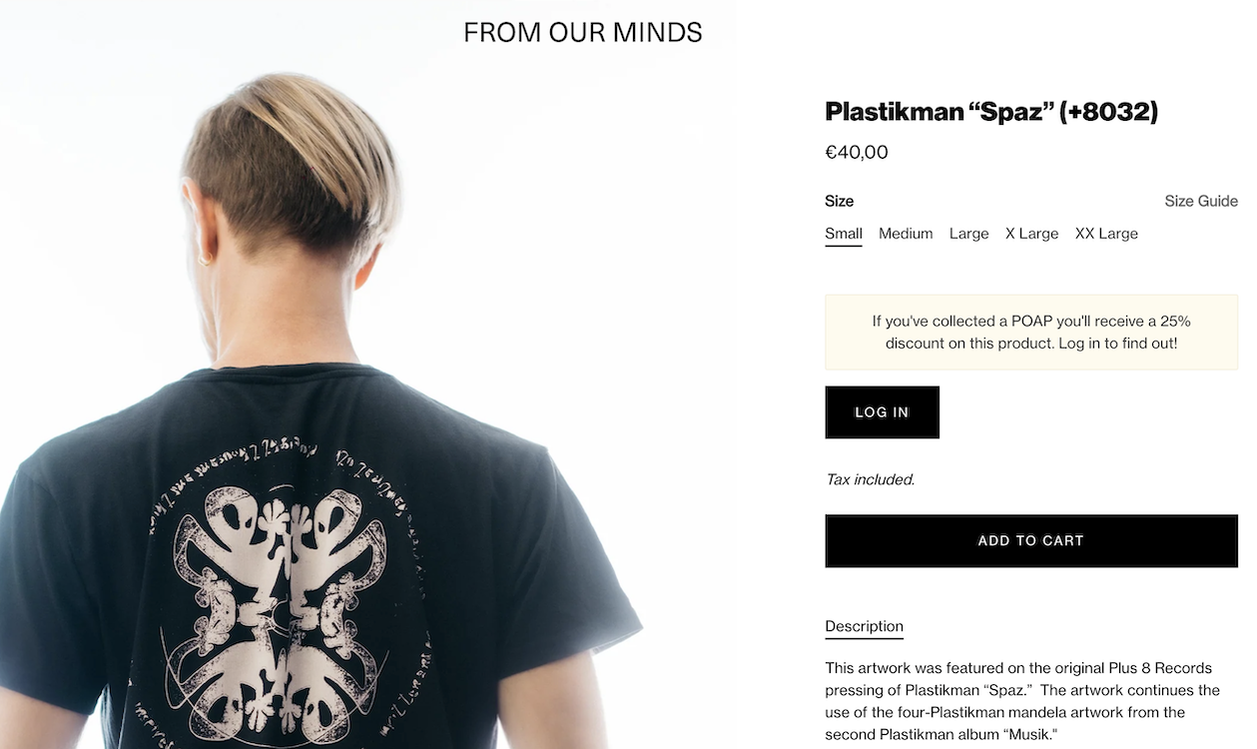Add the shirt to cart
Viewport: 1257px width, 749px height.
[x=1031, y=540]
